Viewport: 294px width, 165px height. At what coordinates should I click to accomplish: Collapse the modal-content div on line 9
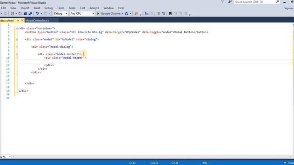click(17, 54)
